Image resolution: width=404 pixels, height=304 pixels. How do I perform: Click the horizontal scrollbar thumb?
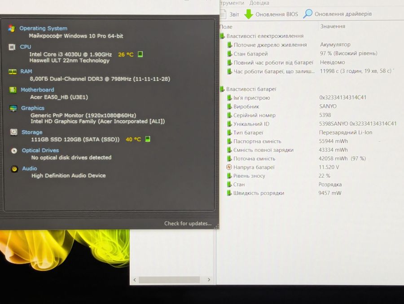point(169,280)
